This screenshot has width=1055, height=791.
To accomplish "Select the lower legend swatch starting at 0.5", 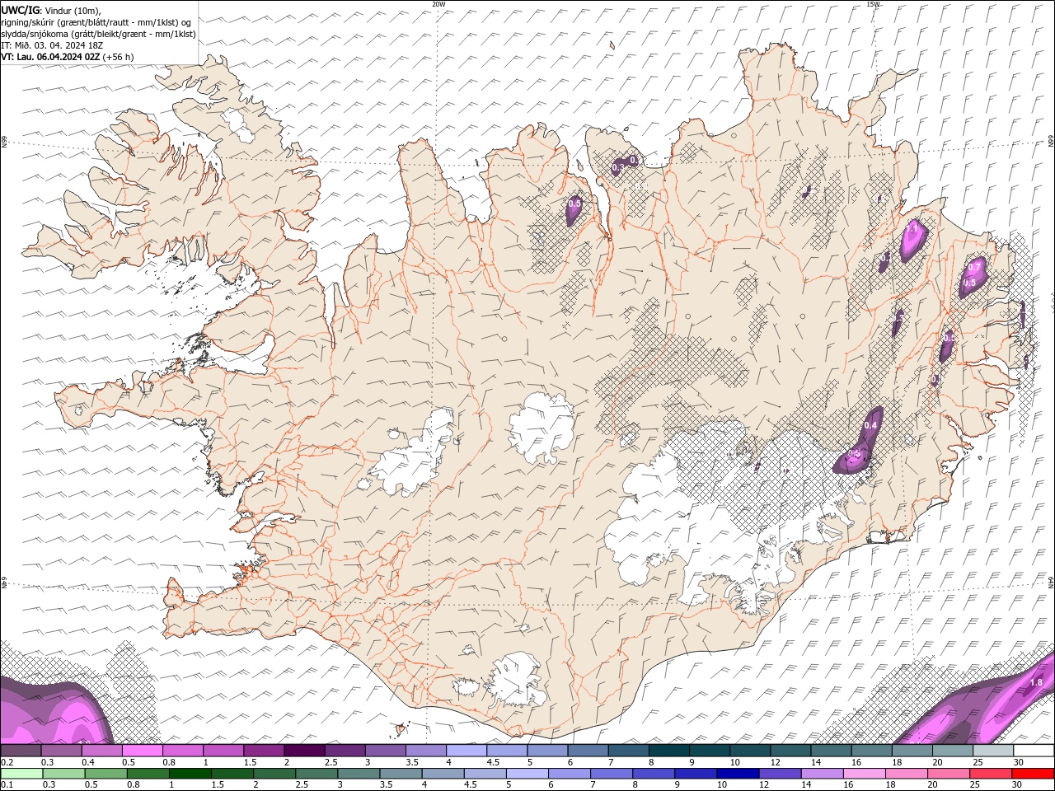I will (105, 774).
